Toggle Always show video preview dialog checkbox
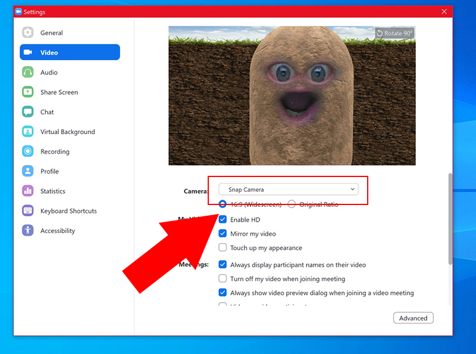This screenshot has width=476, height=354. (x=223, y=293)
